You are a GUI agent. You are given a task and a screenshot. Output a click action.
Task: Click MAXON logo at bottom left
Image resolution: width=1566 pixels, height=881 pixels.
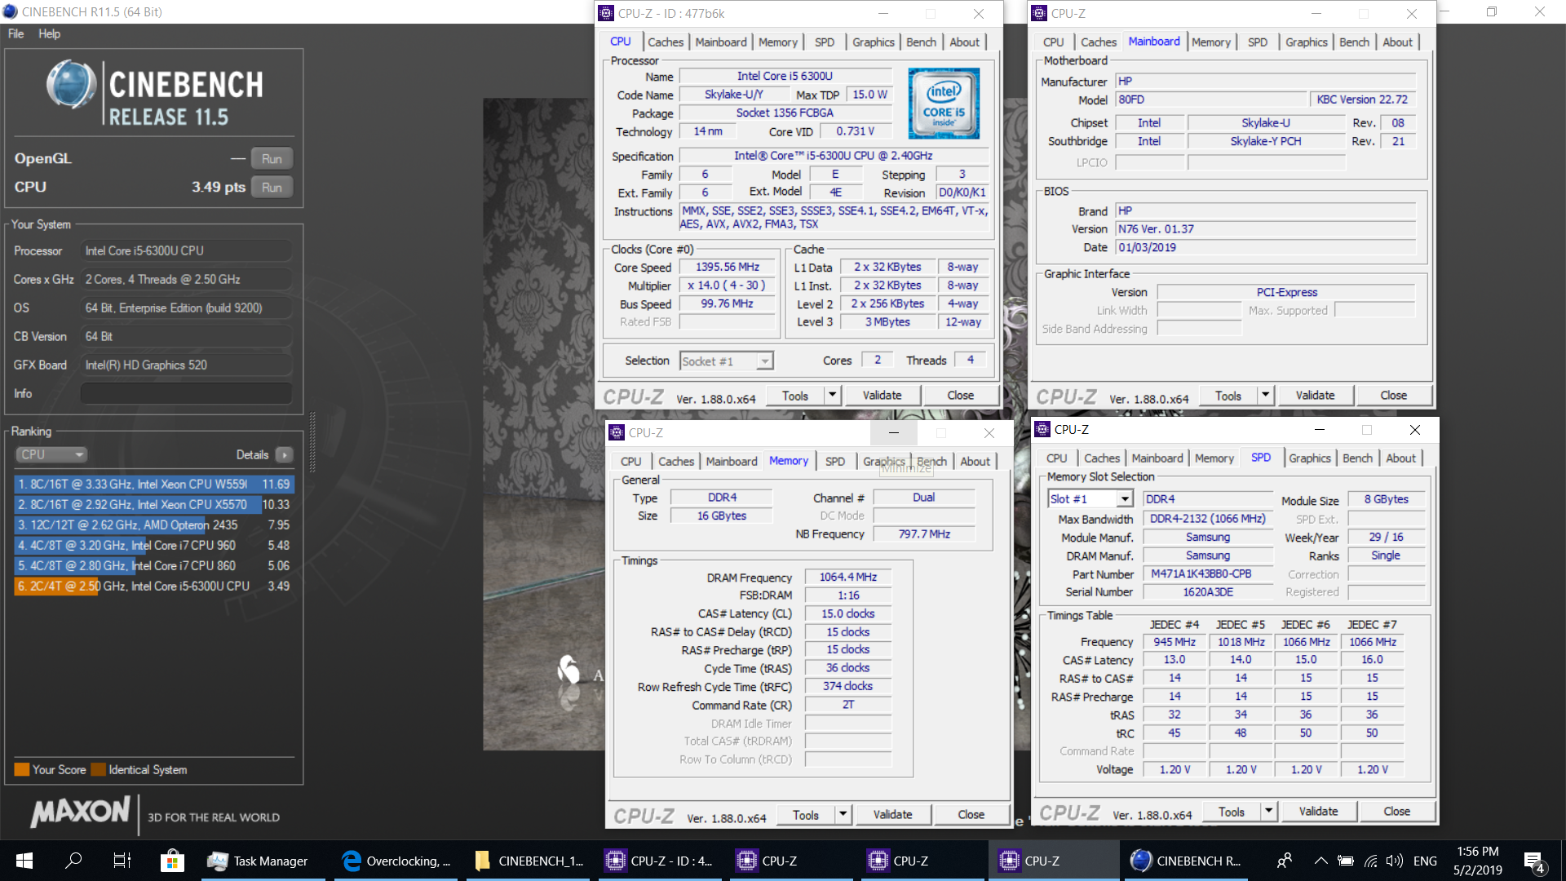pyautogui.click(x=80, y=812)
